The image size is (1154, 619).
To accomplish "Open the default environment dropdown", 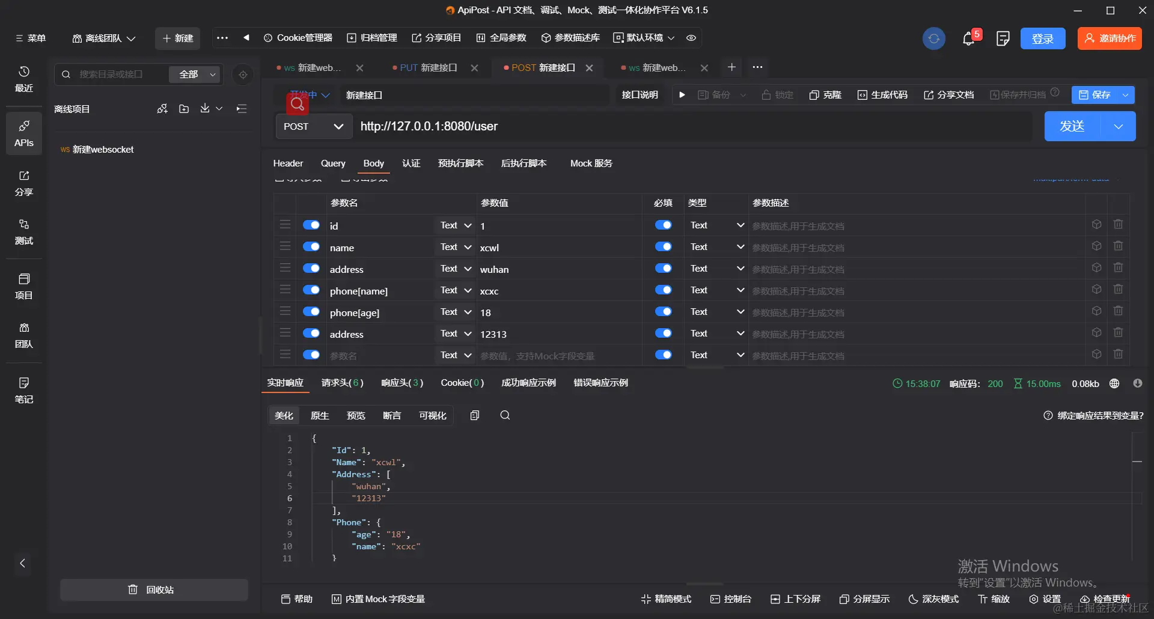I will [644, 38].
